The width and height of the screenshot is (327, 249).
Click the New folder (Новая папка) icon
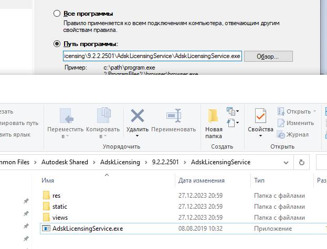coord(213,116)
